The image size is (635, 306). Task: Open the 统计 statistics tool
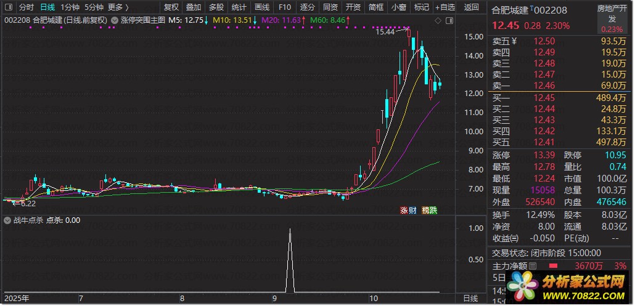pyautogui.click(x=239, y=7)
